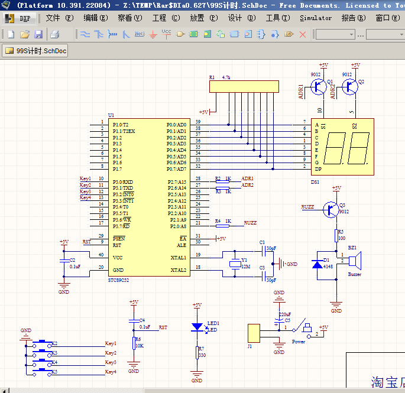Save the schematic with the floppy disk icon
This screenshot has width=405, height=393.
[x=38, y=34]
